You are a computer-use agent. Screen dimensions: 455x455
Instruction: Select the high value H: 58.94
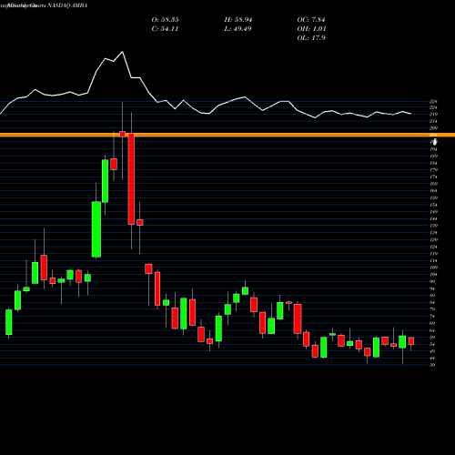tap(238, 20)
